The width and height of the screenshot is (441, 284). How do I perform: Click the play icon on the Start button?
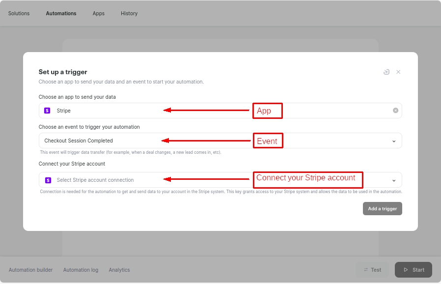coord(406,270)
